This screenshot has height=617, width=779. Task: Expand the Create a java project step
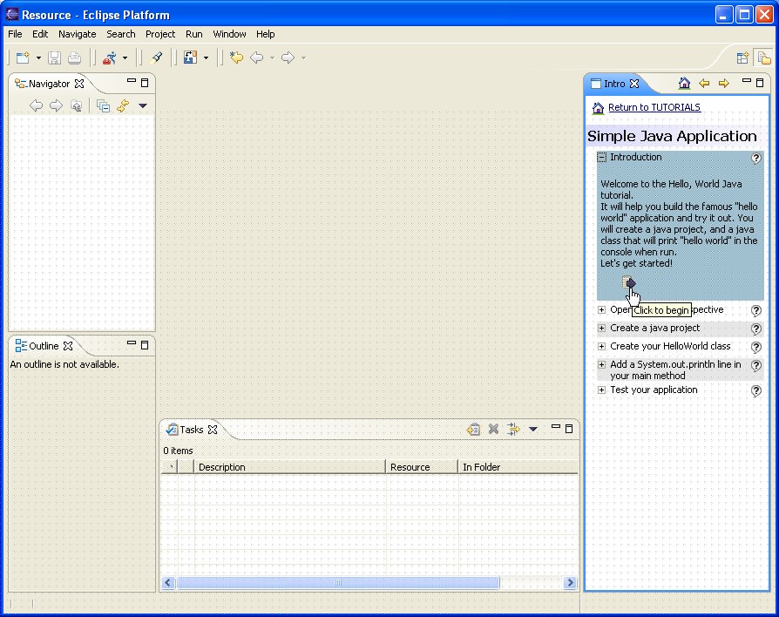pos(601,329)
